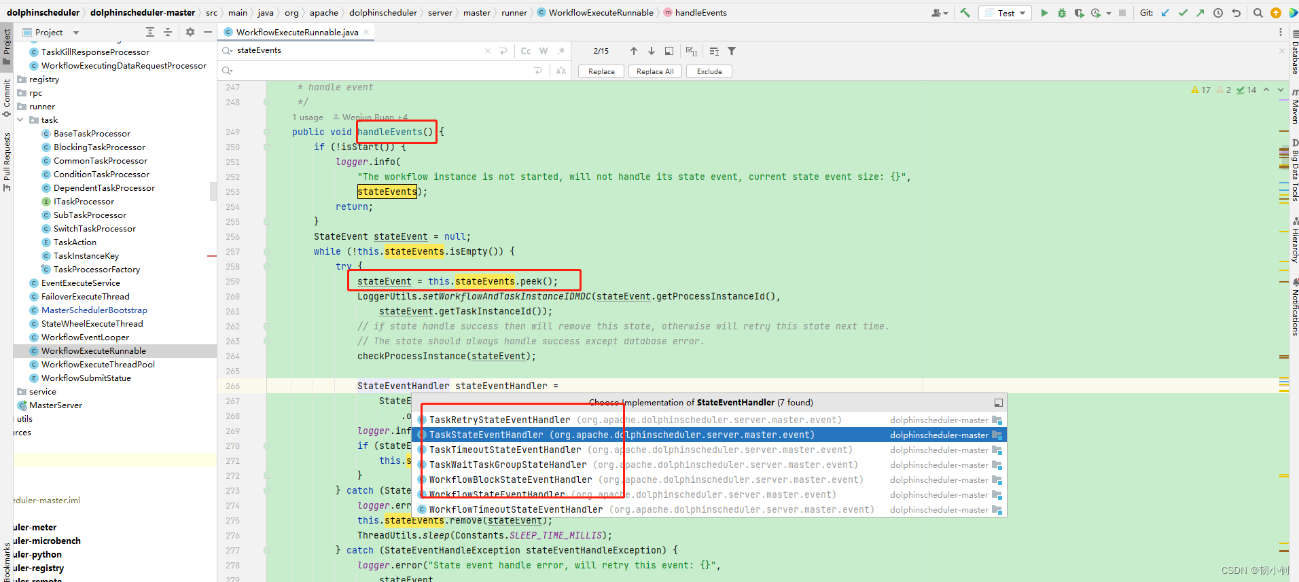Open the Commit tool window

point(7,98)
